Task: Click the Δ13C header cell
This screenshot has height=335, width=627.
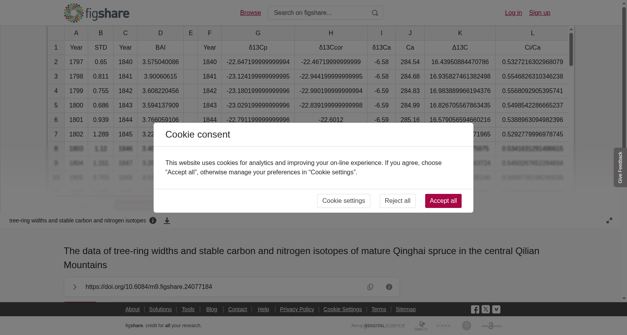Action: 460,48
